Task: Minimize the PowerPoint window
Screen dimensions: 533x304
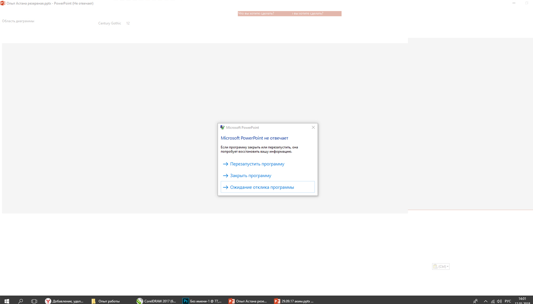Action: [514, 3]
